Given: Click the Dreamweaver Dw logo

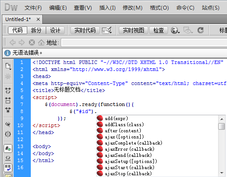Looking at the screenshot, I should [11, 7].
